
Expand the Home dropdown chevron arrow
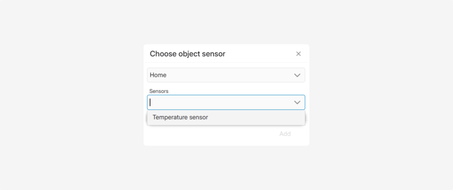[297, 75]
